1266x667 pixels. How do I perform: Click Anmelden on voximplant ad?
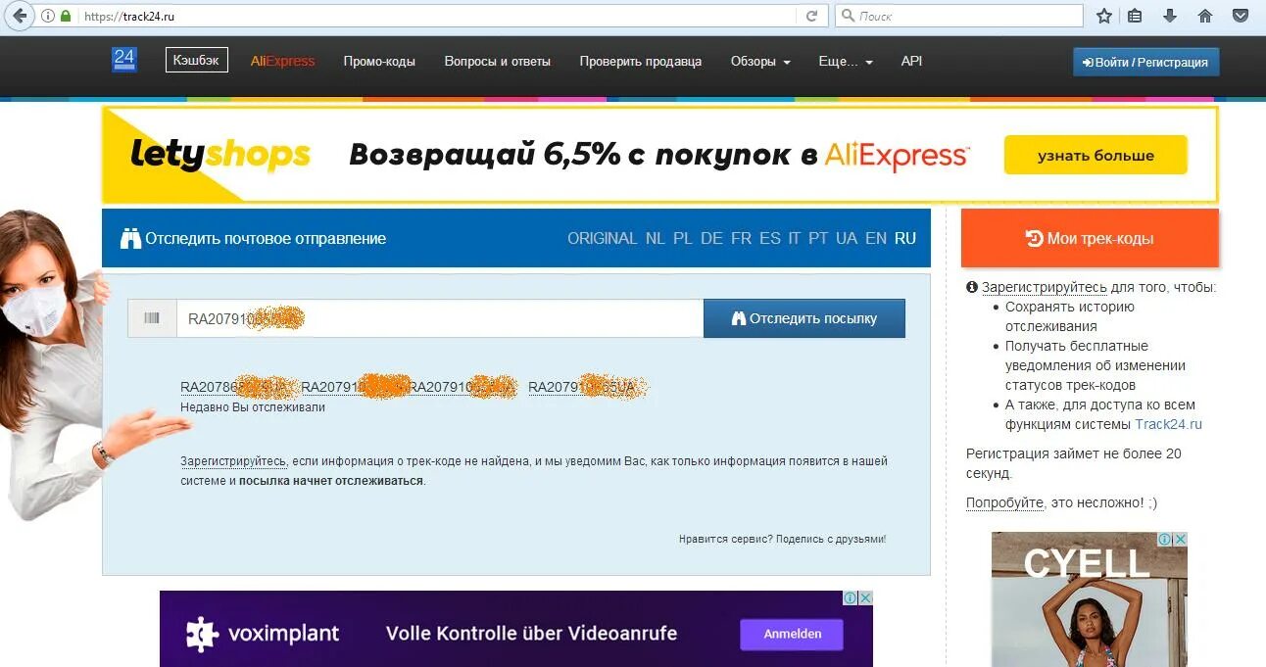point(793,634)
